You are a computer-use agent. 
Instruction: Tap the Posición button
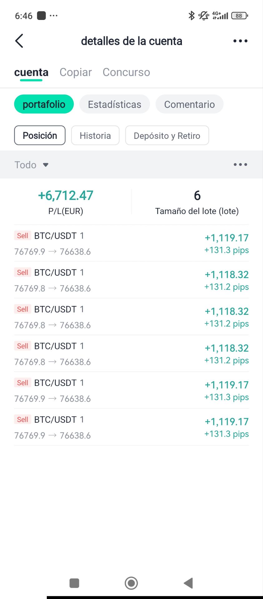click(40, 135)
